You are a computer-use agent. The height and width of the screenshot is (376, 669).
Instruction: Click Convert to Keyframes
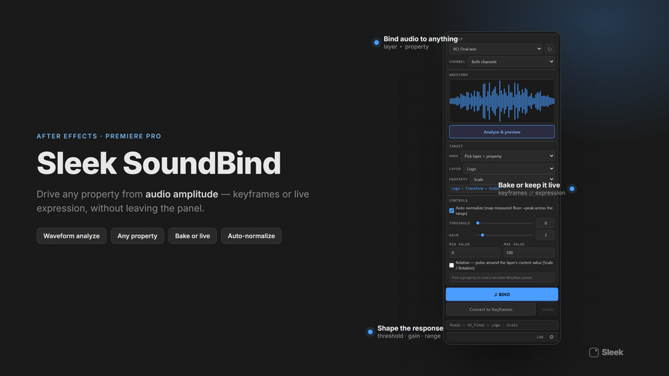click(x=491, y=309)
